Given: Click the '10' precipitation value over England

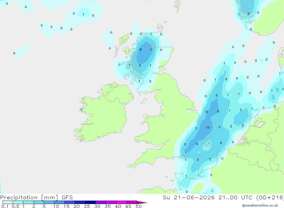Looking at the screenshot, I should click(208, 128).
